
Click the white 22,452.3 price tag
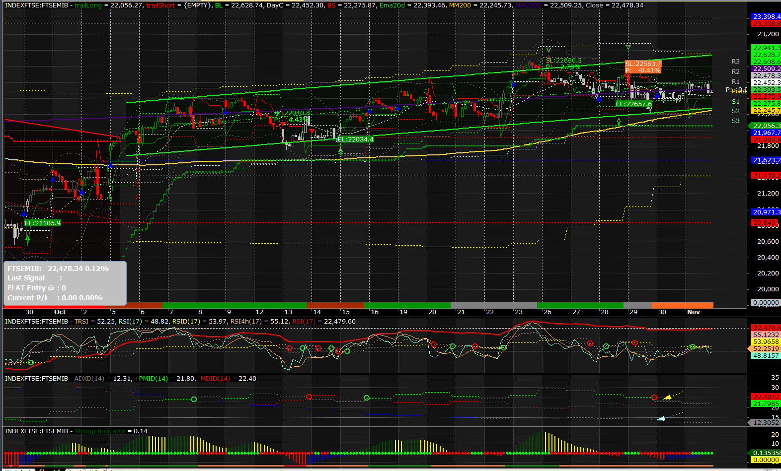click(766, 82)
